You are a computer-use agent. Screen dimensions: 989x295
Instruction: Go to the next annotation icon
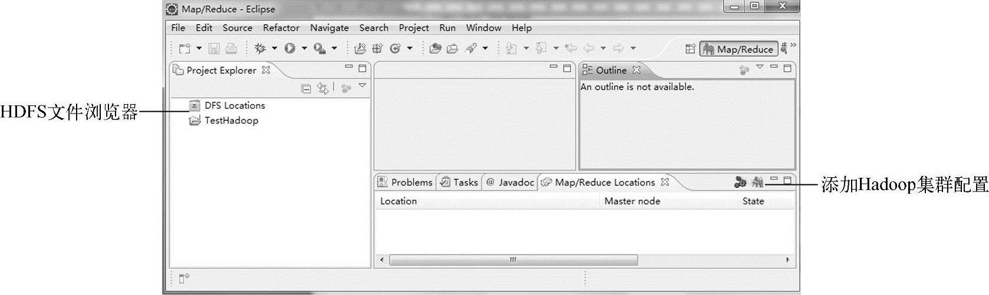pos(511,48)
